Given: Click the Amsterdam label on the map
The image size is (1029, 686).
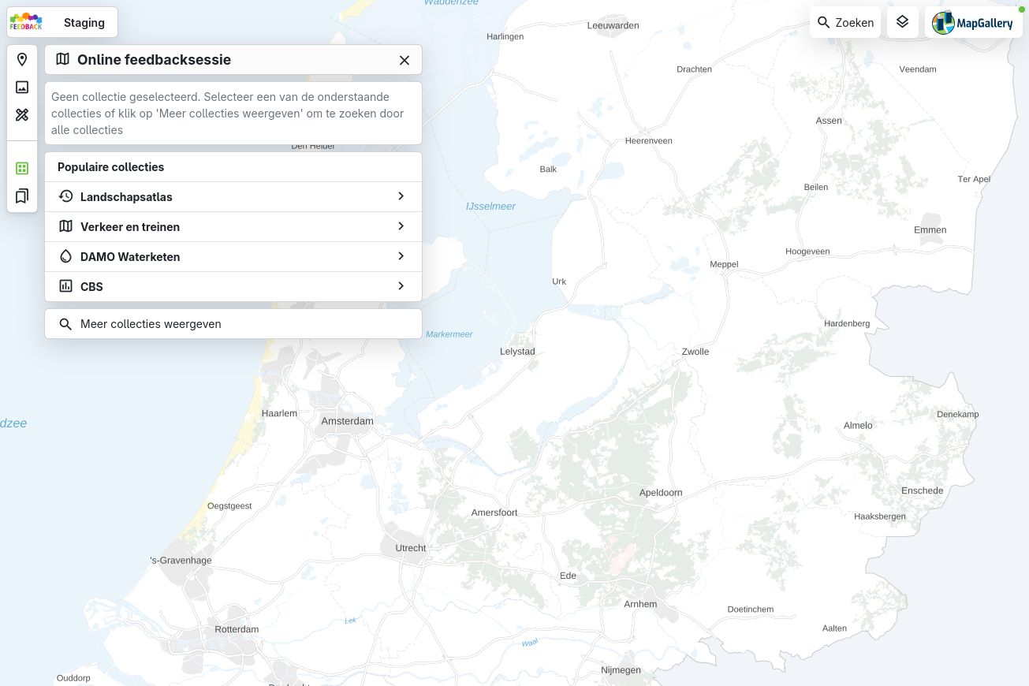Looking at the screenshot, I should pos(347,421).
